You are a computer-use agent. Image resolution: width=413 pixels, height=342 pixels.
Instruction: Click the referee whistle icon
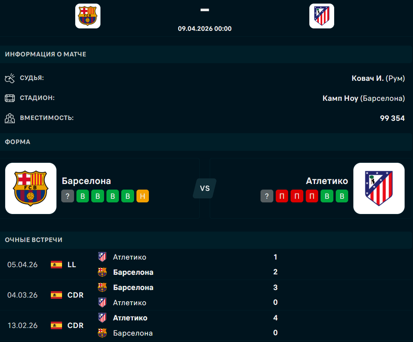click(10, 78)
